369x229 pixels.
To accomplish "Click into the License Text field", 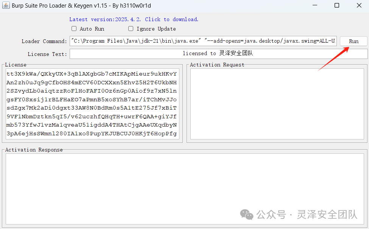I will click(x=218, y=54).
